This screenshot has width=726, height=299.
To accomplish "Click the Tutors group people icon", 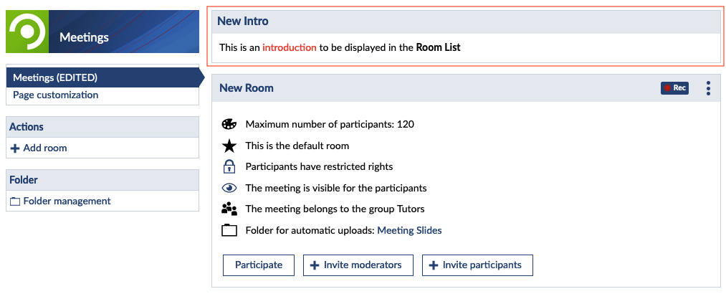I will point(229,209).
